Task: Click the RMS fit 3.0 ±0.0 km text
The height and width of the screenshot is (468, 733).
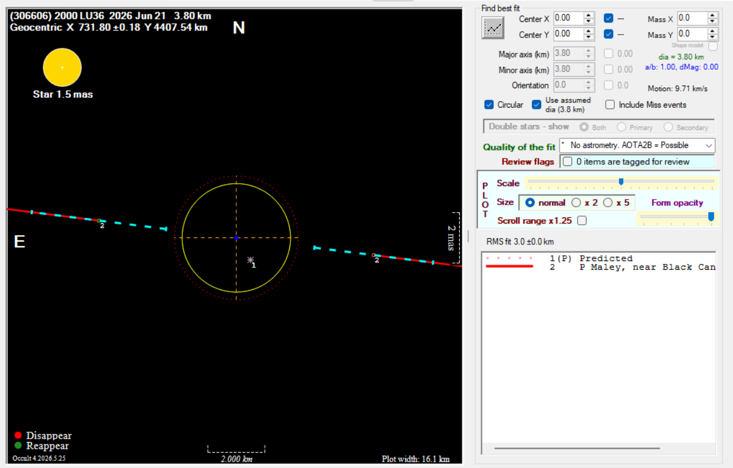Action: pyautogui.click(x=520, y=241)
